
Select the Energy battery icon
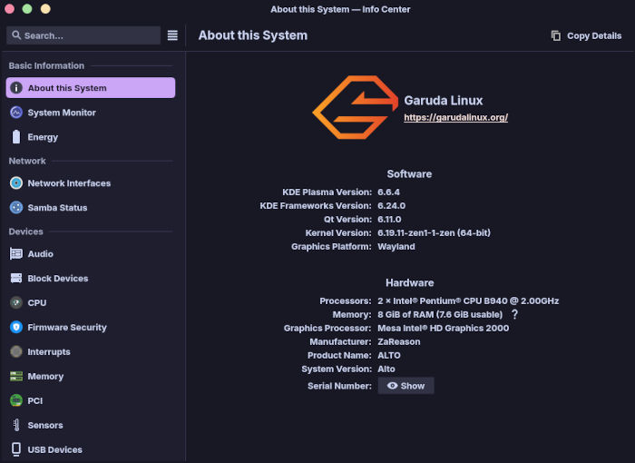(x=16, y=137)
